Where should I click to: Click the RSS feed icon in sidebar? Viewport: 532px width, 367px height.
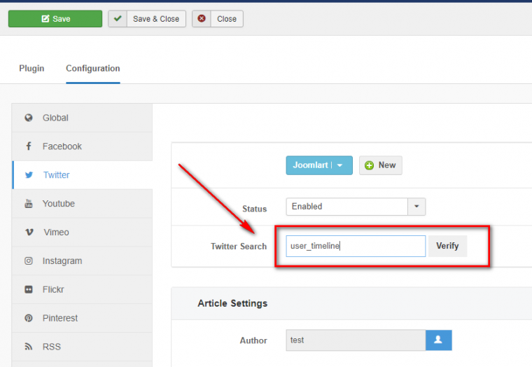coord(29,347)
